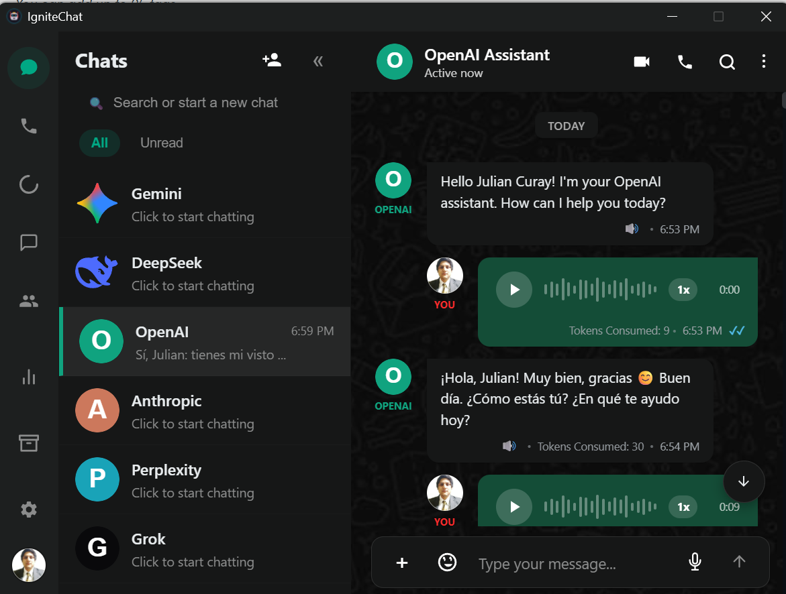Open the statistics bar chart sidebar icon
The image size is (786, 594).
pyautogui.click(x=29, y=377)
